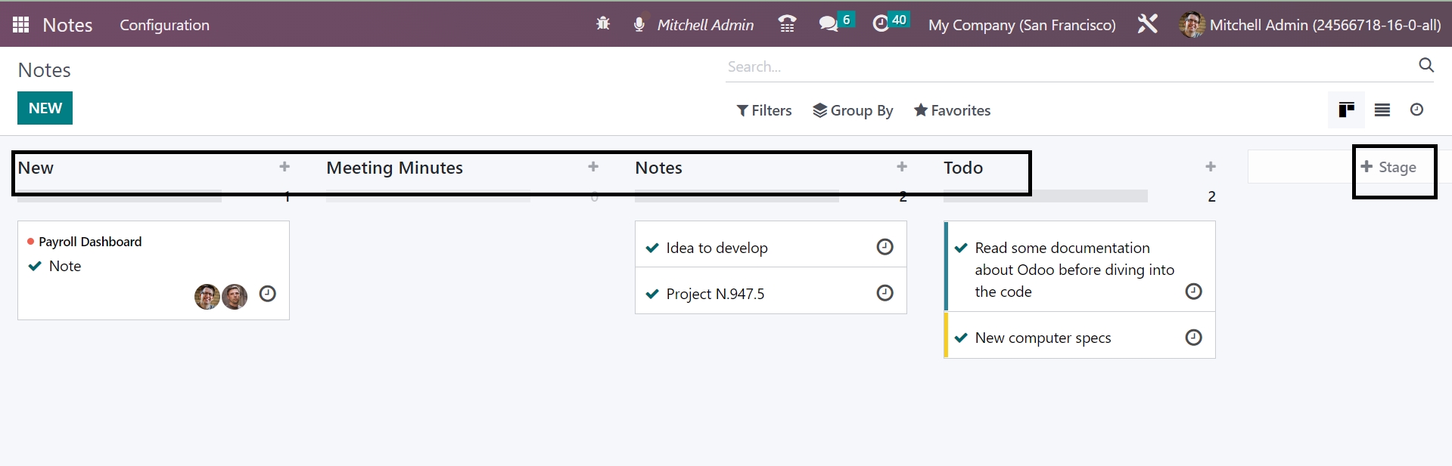Expand the Filters dropdown
This screenshot has width=1452, height=466.
click(x=764, y=110)
